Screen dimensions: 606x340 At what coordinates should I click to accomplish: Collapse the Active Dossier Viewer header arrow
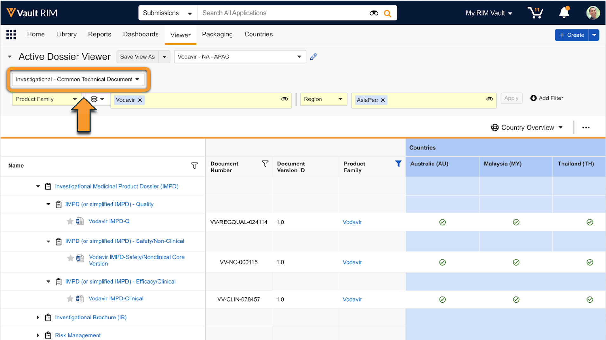[10, 57]
